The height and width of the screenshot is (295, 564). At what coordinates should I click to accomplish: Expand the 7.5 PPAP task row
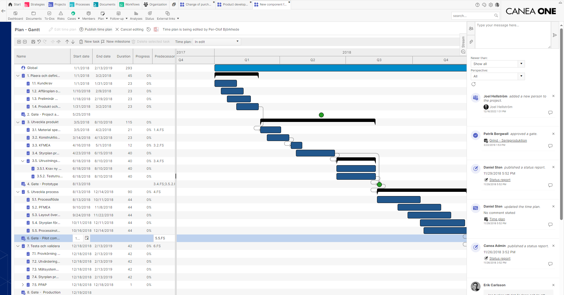pos(23,285)
